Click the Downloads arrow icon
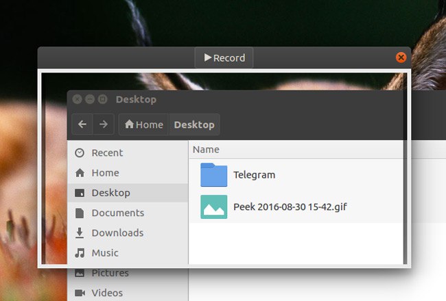 click(x=80, y=233)
